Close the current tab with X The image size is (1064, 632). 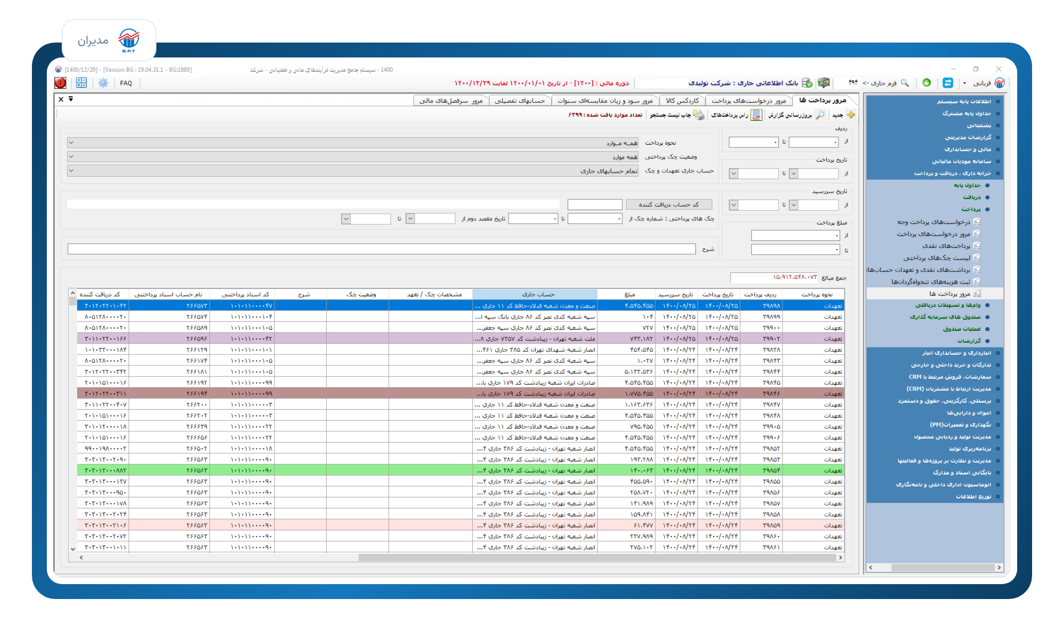click(x=61, y=99)
